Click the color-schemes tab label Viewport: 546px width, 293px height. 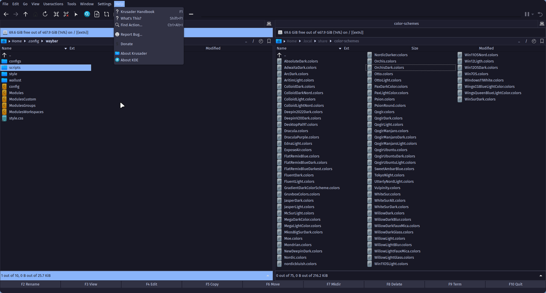coord(406,23)
